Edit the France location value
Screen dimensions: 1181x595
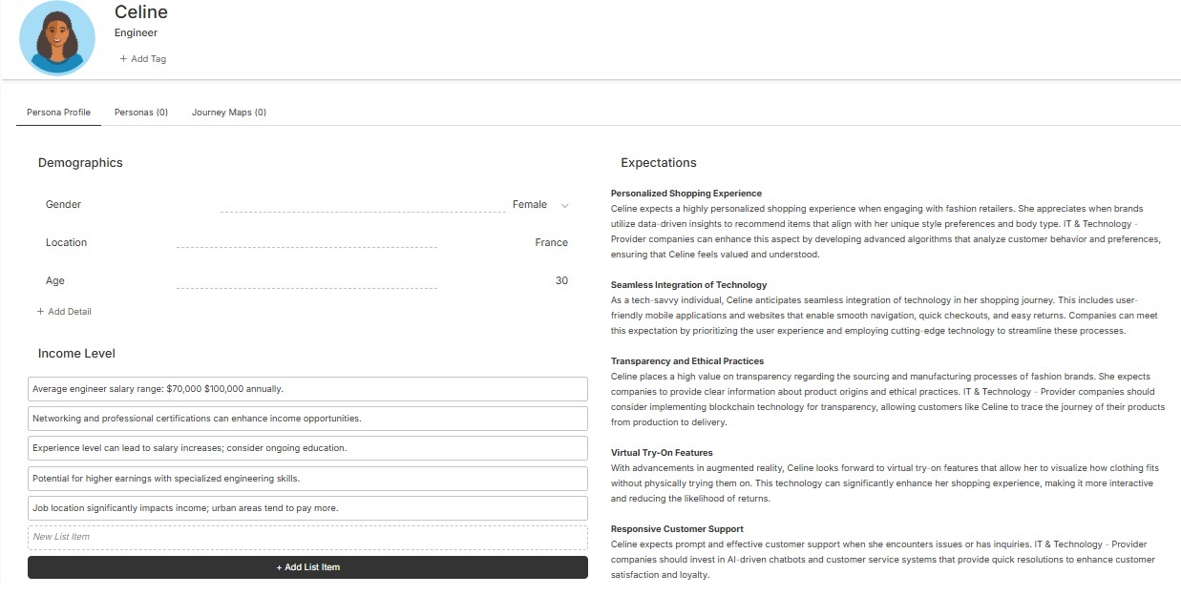(551, 242)
